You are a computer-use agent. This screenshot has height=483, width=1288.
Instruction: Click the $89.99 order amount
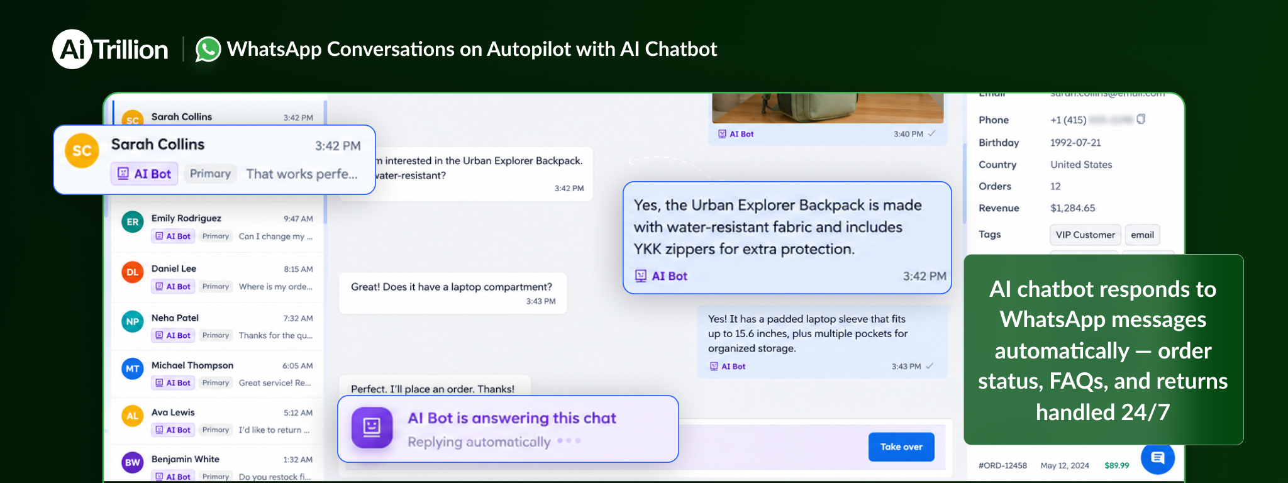pos(1116,465)
